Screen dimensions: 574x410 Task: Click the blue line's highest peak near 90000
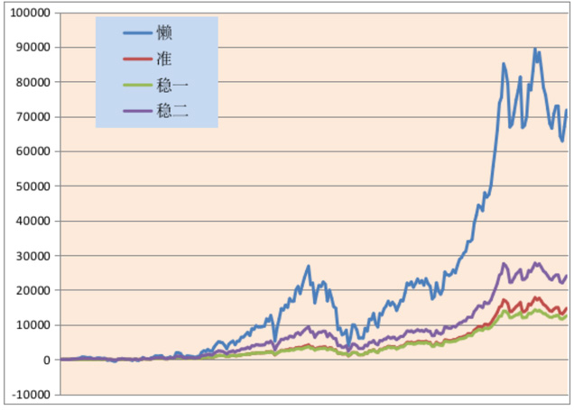[534, 50]
